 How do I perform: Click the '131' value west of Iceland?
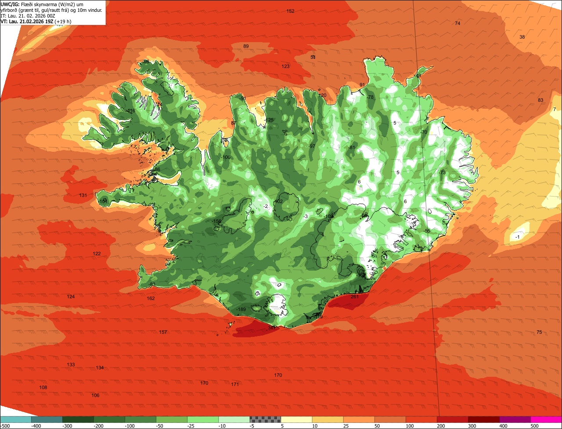pyautogui.click(x=83, y=195)
